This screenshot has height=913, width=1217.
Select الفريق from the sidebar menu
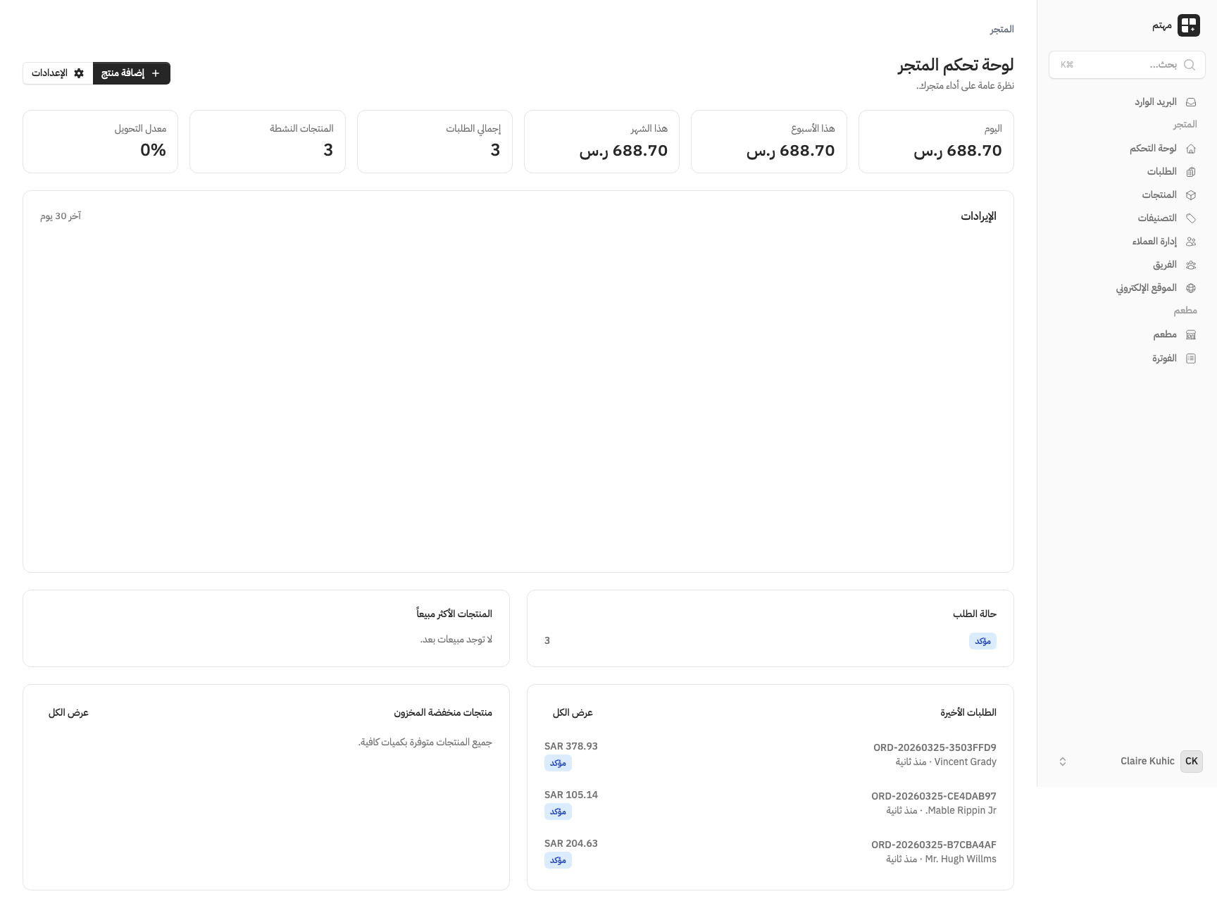point(1166,264)
